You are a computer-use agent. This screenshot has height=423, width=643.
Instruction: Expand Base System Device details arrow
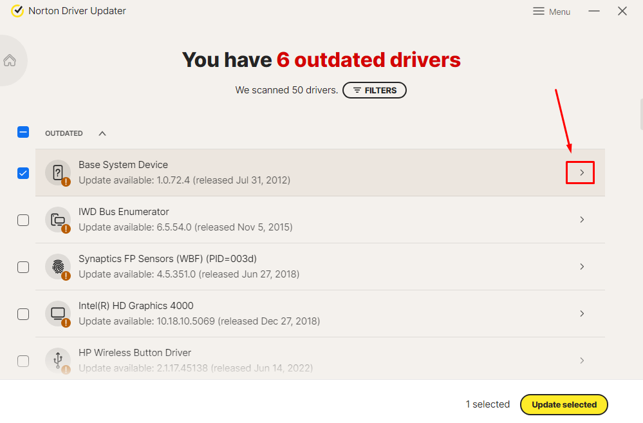coord(582,173)
